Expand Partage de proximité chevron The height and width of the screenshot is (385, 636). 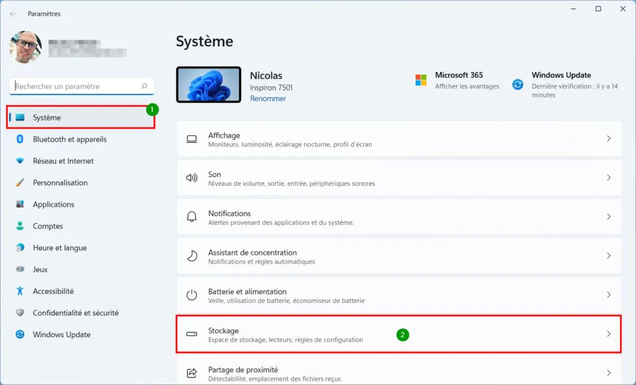tap(609, 373)
